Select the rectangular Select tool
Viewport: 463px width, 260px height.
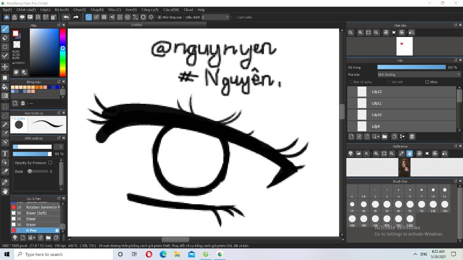[5, 107]
